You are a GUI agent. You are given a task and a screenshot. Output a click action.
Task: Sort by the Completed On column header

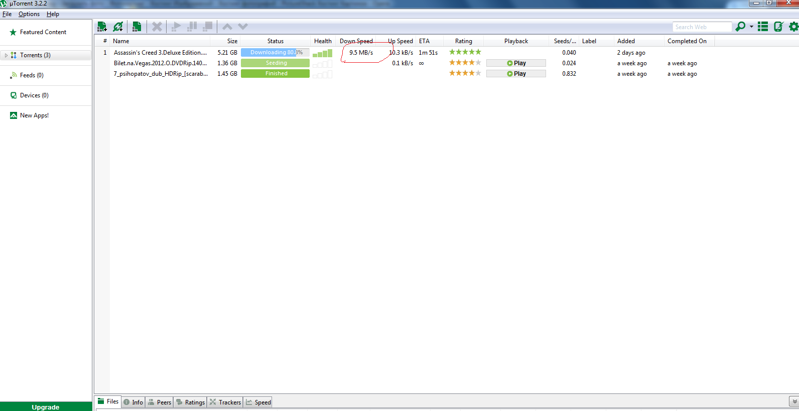[689, 41]
